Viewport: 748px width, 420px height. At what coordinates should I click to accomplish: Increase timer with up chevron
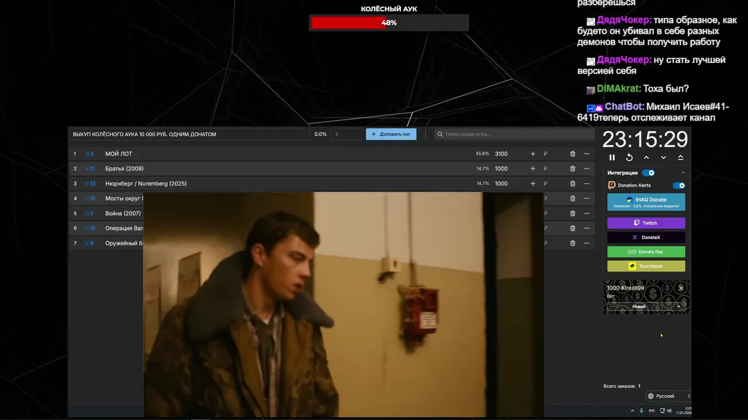(x=646, y=157)
